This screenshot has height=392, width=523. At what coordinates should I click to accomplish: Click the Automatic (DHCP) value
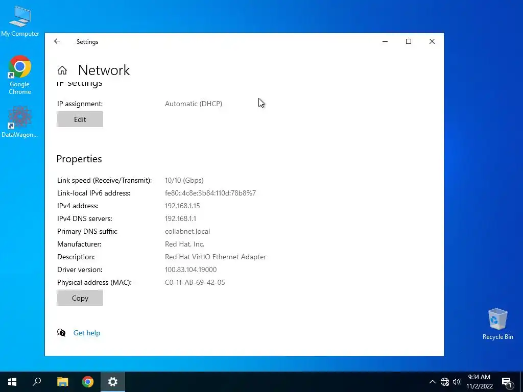(194, 104)
